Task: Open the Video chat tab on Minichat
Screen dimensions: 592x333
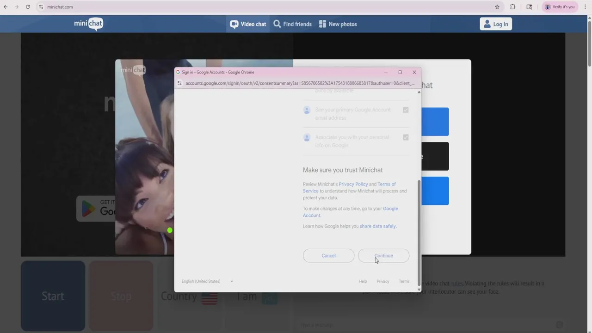Action: pos(248,24)
